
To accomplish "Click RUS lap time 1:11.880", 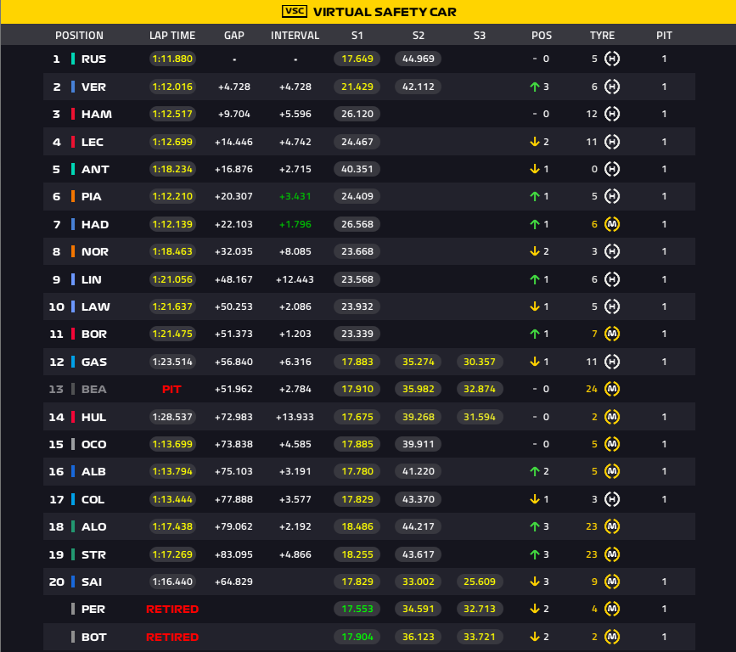I will pos(172,59).
